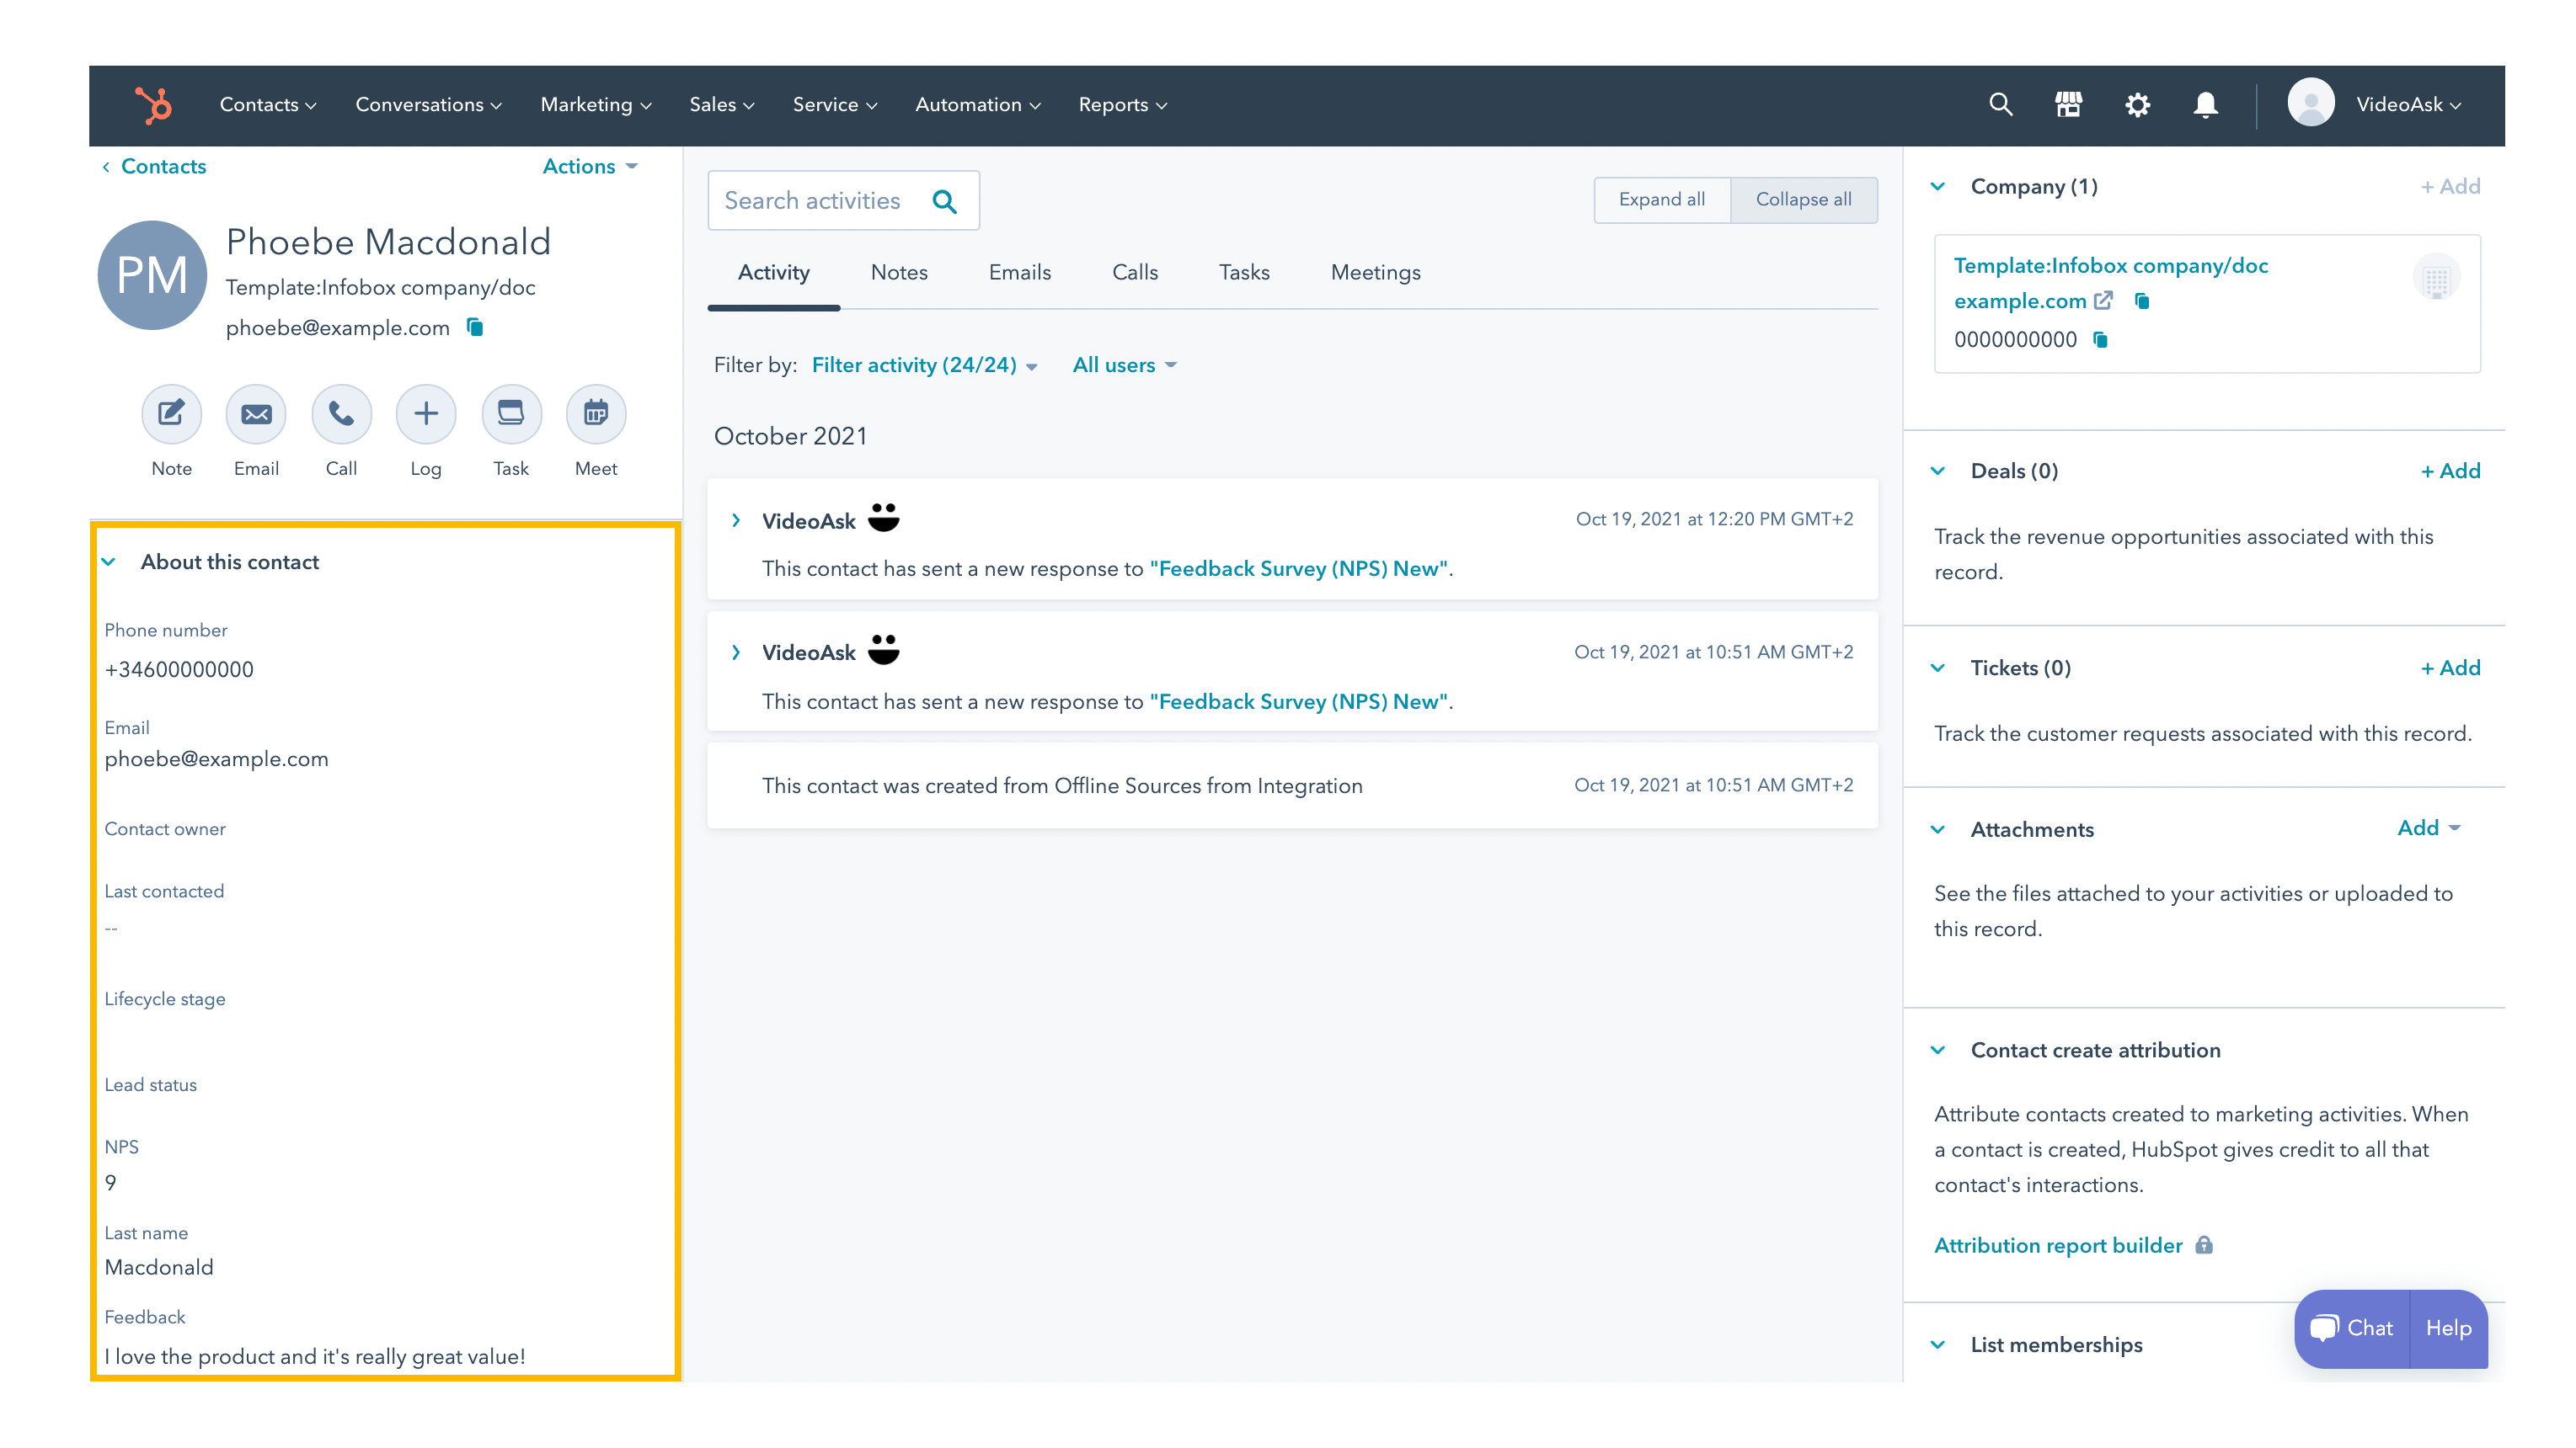Click the notifications bell icon
2576x1448 pixels.
pyautogui.click(x=2205, y=104)
